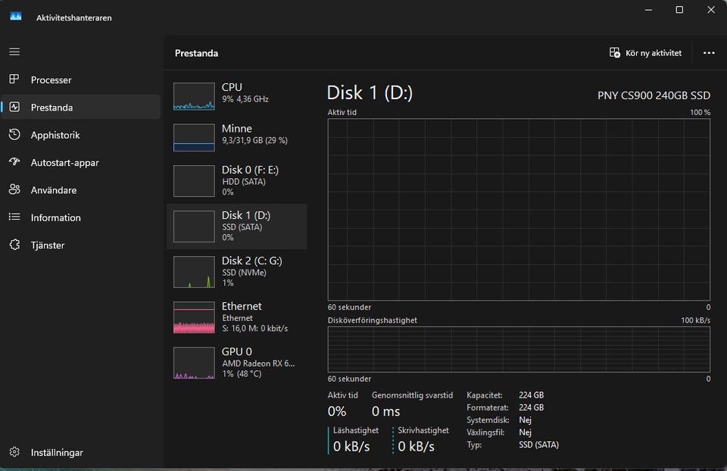This screenshot has height=471, width=727.
Task: Maximize the Aktivitetshanteraren window
Action: (x=679, y=10)
